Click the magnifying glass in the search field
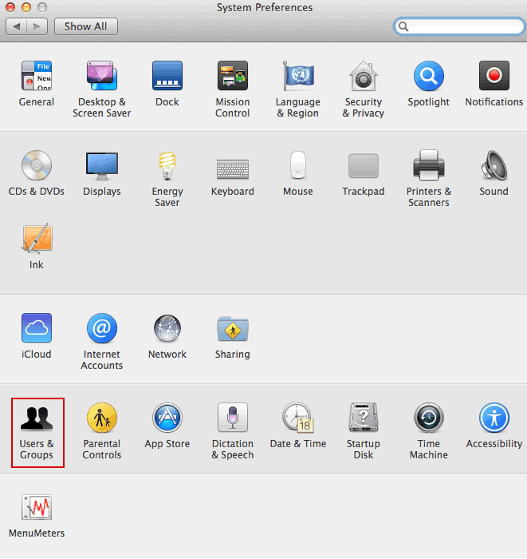 (x=403, y=26)
